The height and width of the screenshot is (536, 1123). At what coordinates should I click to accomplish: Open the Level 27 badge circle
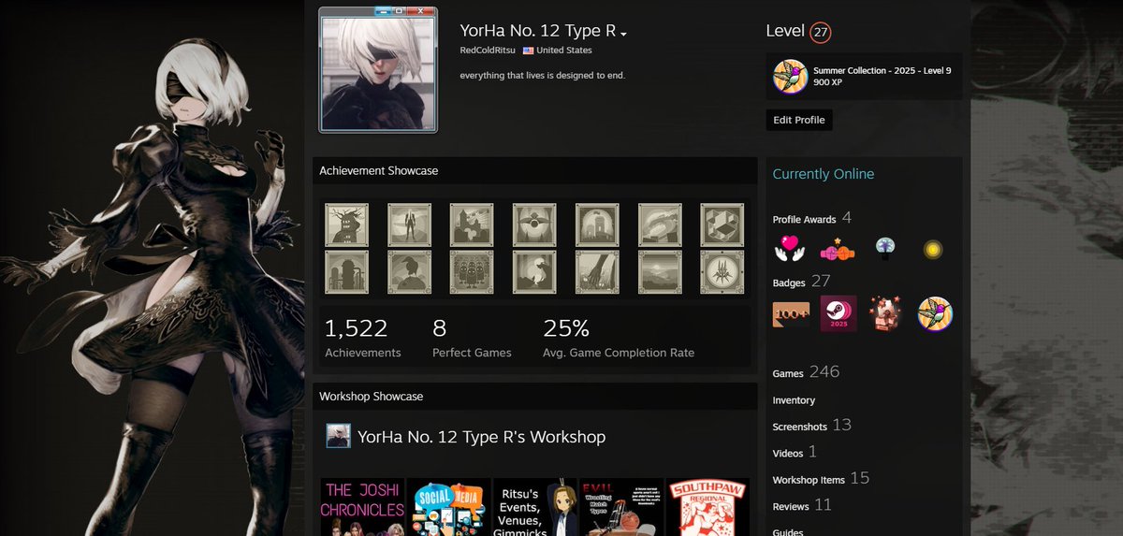pyautogui.click(x=821, y=32)
